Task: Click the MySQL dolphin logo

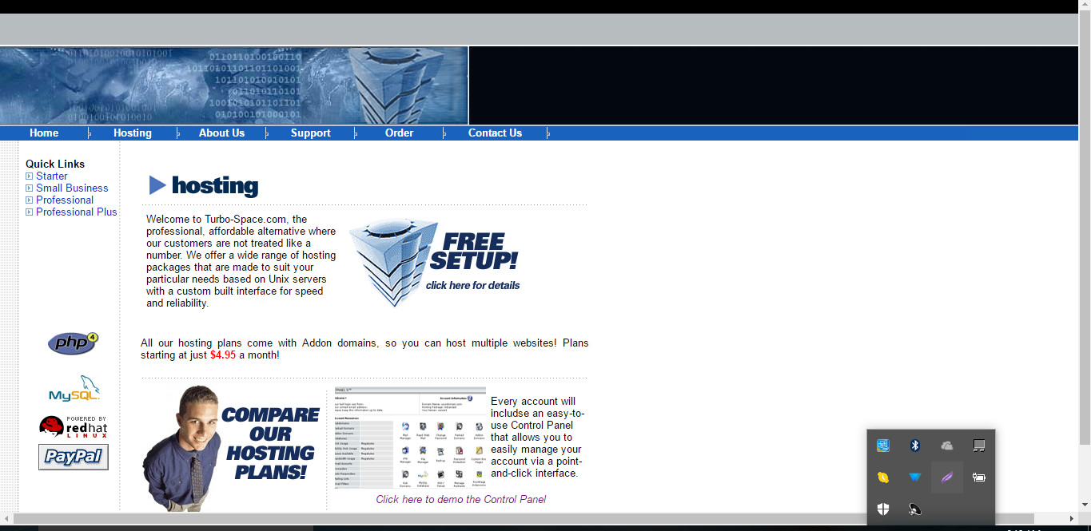Action: [74, 389]
